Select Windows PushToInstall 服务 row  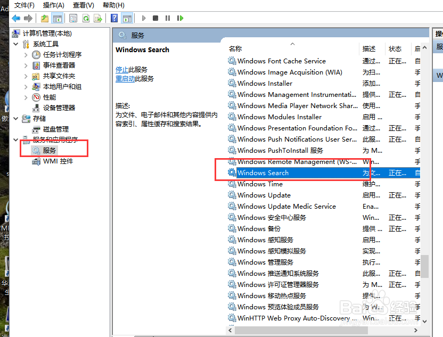(x=324, y=151)
